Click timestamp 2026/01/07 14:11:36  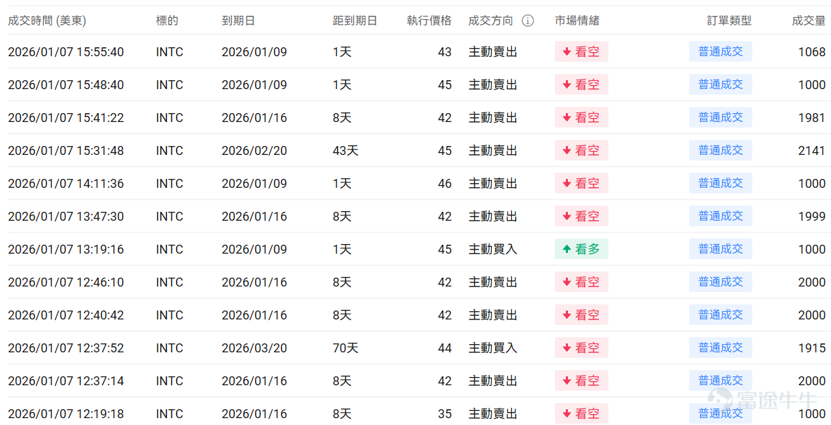[x=66, y=184]
